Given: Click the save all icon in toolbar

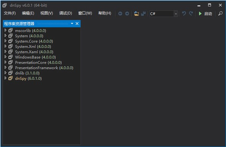Looking at the screenshot, I should click(143, 14).
